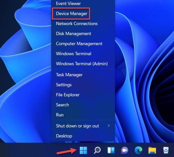
Task: Open Settings from the menu
Action: pyautogui.click(x=83, y=85)
